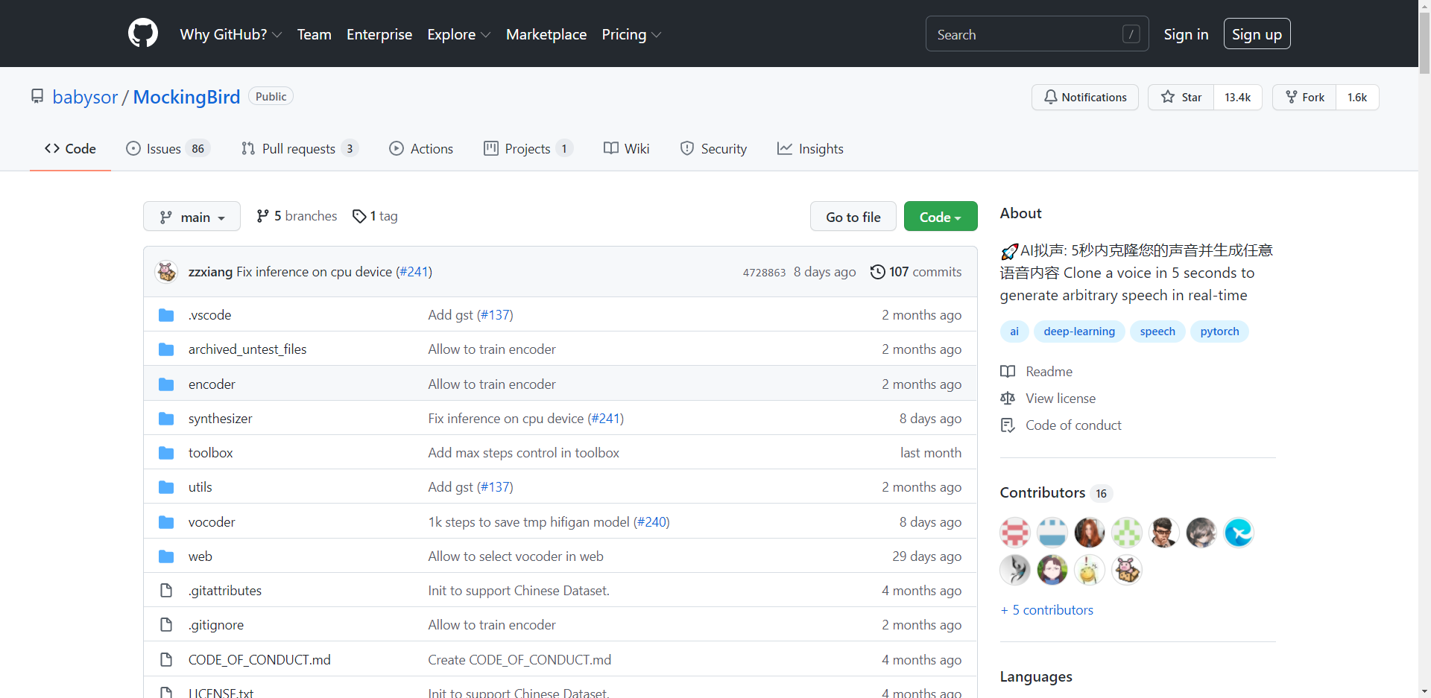Open commit hash 4728863
1431x698 pixels.
pyautogui.click(x=764, y=273)
